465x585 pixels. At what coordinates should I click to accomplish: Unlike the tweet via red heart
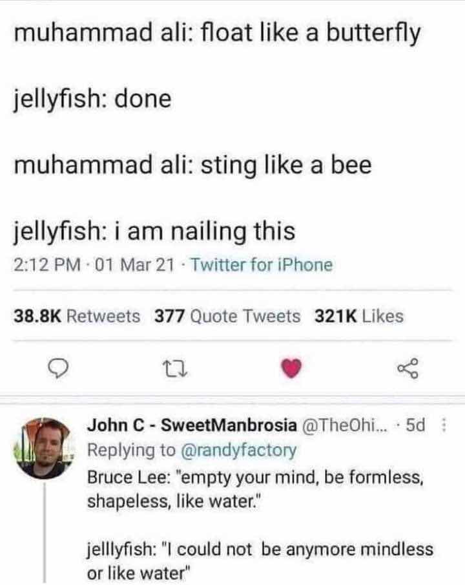pyautogui.click(x=291, y=368)
